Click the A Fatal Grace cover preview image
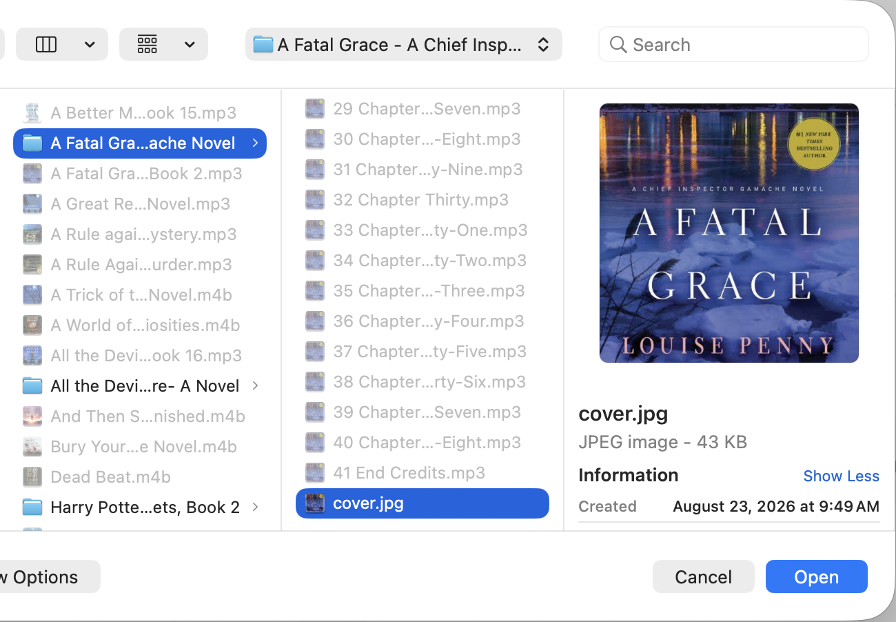The width and height of the screenshot is (896, 622). 729,233
